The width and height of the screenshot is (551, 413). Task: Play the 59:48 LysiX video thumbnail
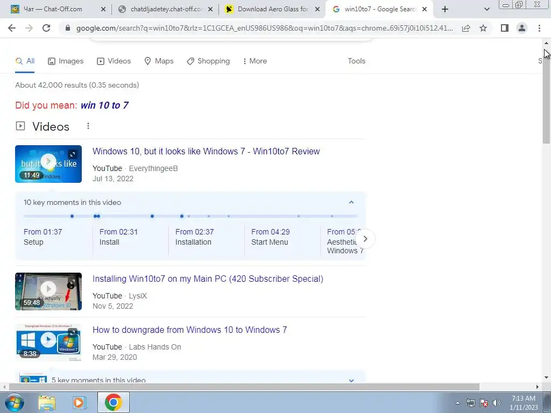(x=48, y=291)
